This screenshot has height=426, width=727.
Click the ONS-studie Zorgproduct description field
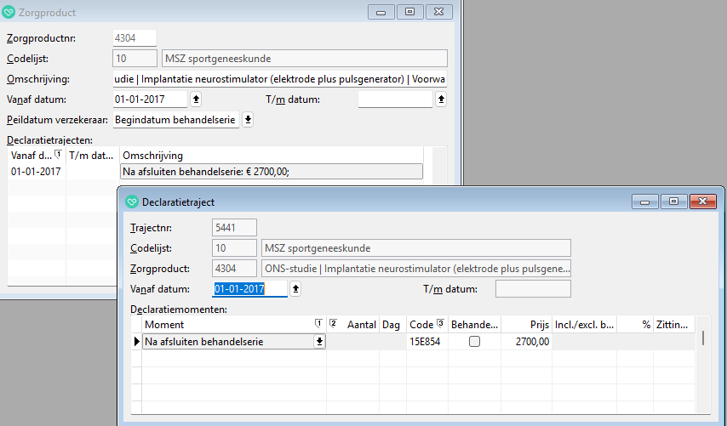click(x=416, y=269)
